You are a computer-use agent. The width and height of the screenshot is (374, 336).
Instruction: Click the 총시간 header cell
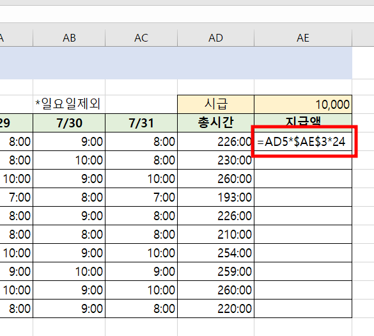point(215,123)
